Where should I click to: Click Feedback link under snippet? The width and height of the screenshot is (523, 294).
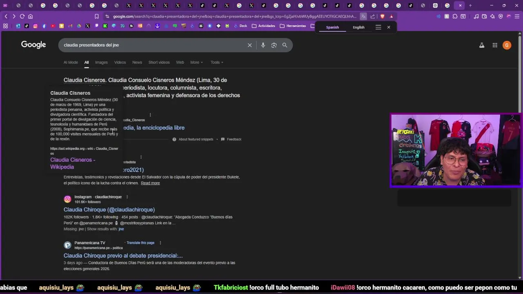tap(231, 140)
